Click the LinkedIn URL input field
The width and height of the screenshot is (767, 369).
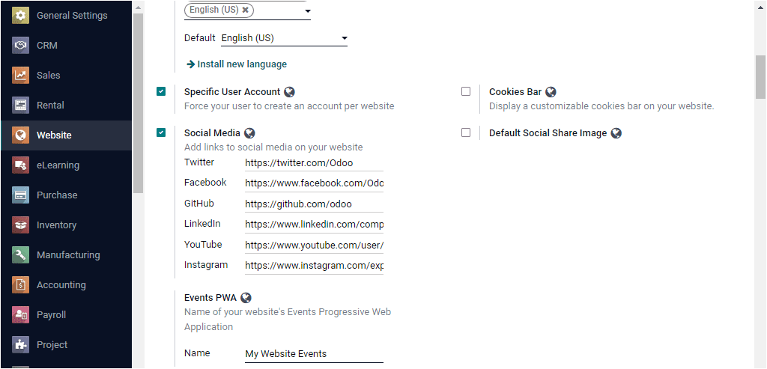314,225
